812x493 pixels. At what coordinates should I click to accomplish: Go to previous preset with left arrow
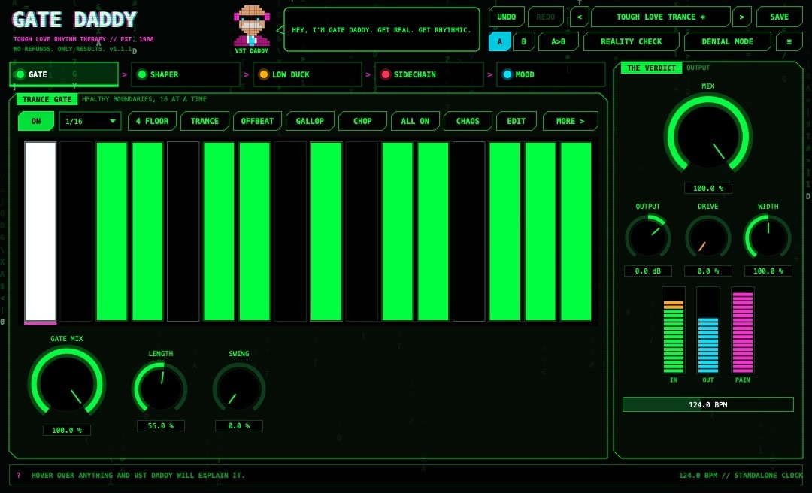(x=580, y=17)
